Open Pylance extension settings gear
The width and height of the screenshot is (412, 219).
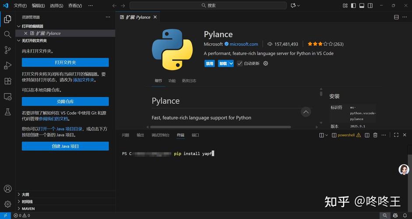click(266, 64)
